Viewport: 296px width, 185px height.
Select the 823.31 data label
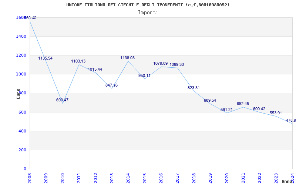(194, 88)
